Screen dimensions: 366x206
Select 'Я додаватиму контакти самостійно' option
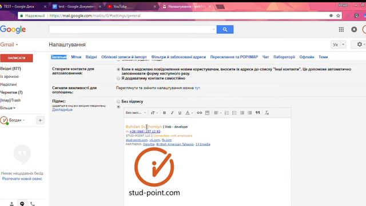point(118,78)
